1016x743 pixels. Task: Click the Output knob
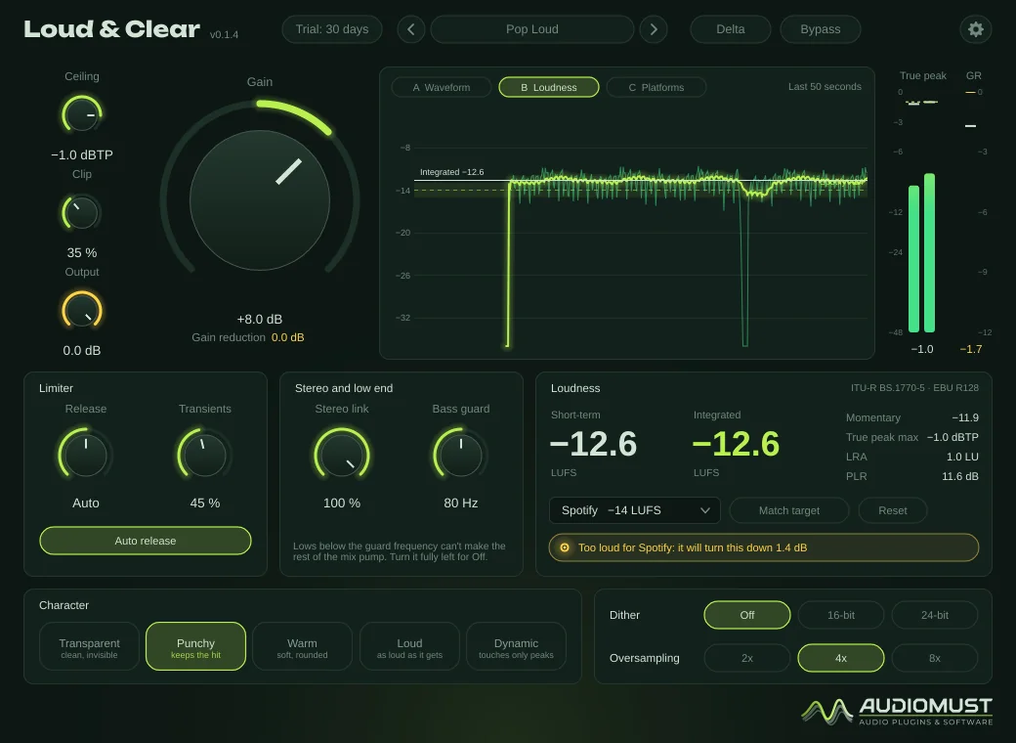(x=82, y=311)
